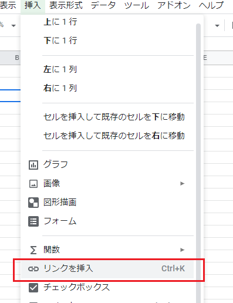The height and width of the screenshot is (303, 233).
Task: Select the 図形描画 menu entry text
Action: pyautogui.click(x=60, y=202)
